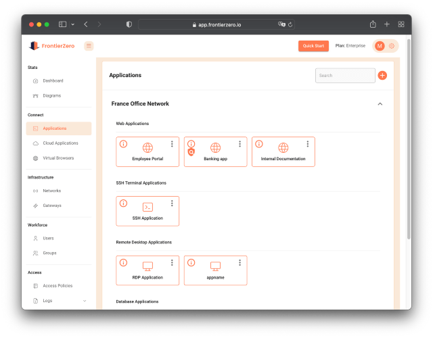This screenshot has width=433, height=338.
Task: Open Banking app three-dot menu
Action: tap(240, 144)
